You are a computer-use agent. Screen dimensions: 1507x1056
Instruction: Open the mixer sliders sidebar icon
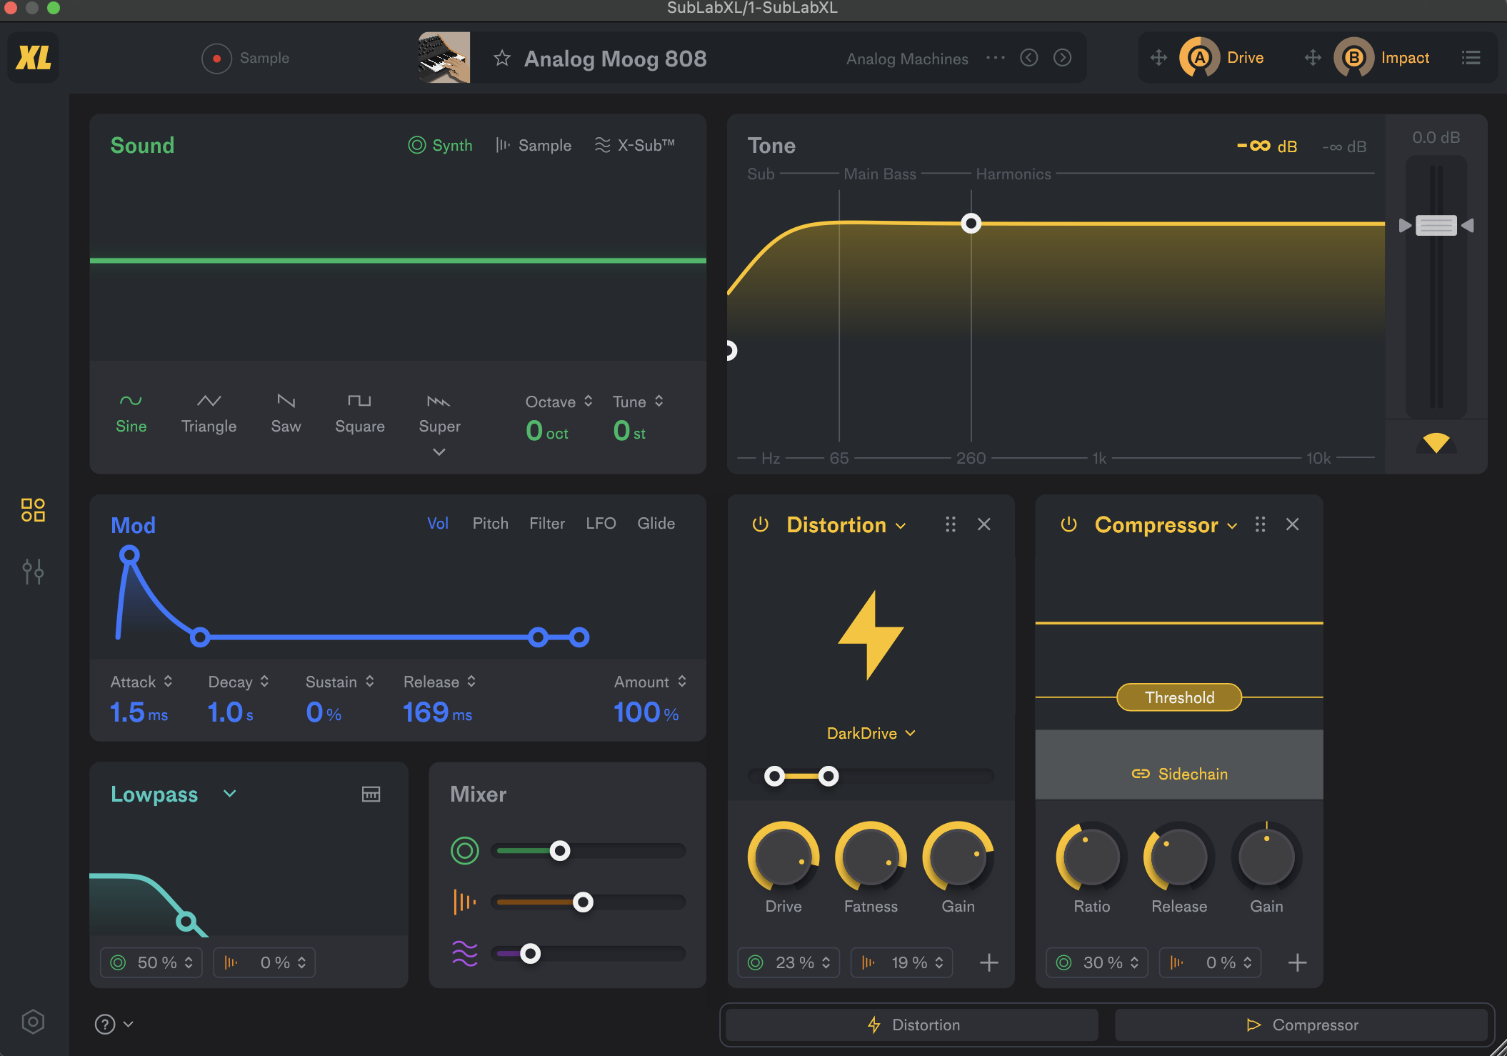coord(33,572)
